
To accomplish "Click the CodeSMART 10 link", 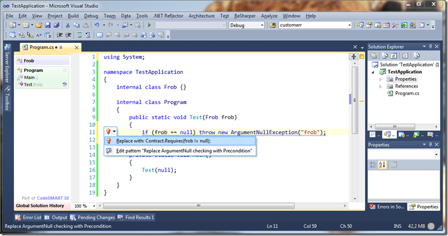I will click(53, 198).
